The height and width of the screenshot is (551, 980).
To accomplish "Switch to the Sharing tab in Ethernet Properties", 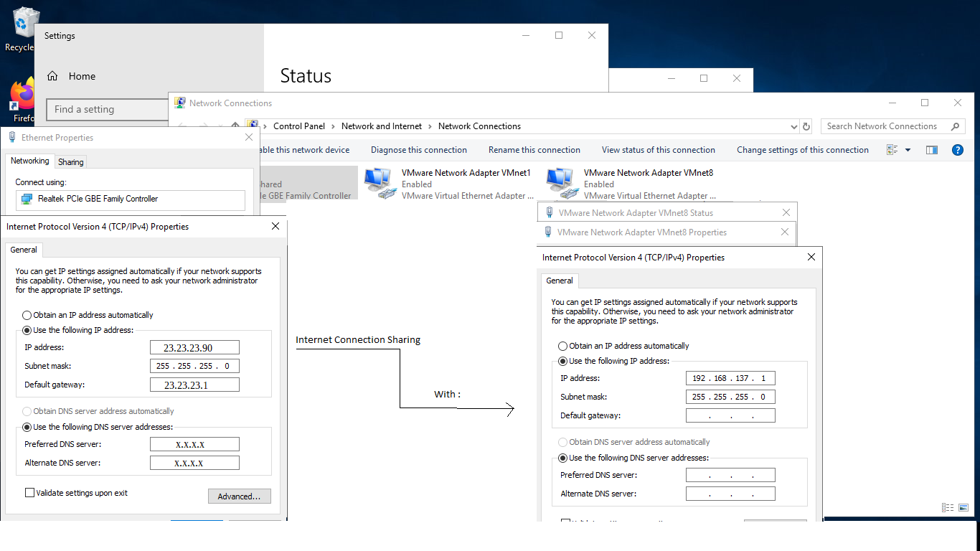I will pos(71,162).
